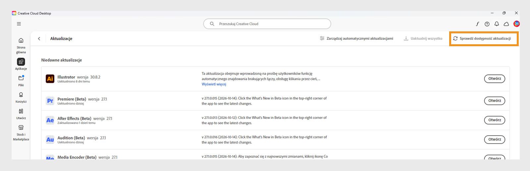Click Audition v 27.1.0.016 description
The image size is (530, 171).
(264, 140)
